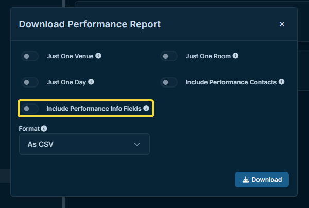Image resolution: width=309 pixels, height=208 pixels.
Task: Enable the Just One Venue toggle
Action: [30, 56]
